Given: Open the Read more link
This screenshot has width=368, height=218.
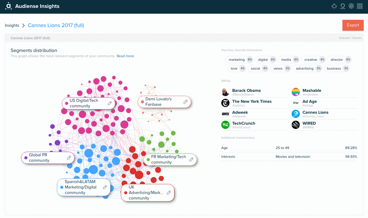Looking at the screenshot, I should pyautogui.click(x=125, y=56).
